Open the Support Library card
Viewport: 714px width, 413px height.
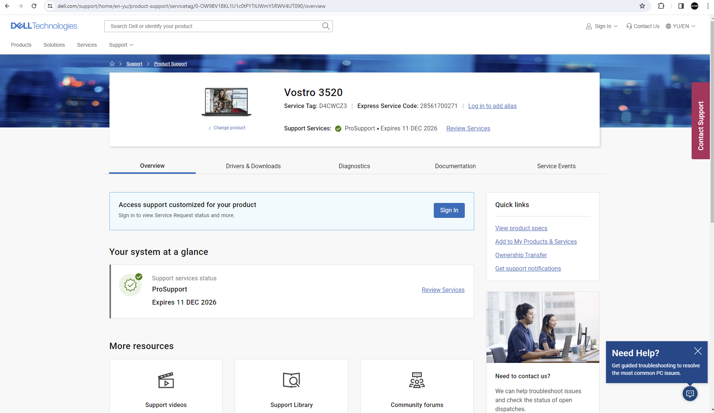pyautogui.click(x=291, y=386)
